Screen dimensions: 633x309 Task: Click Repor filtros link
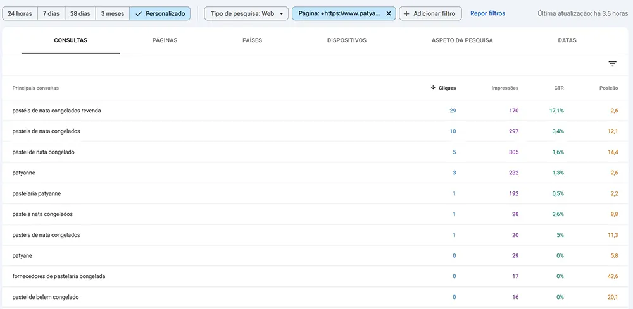tap(487, 13)
